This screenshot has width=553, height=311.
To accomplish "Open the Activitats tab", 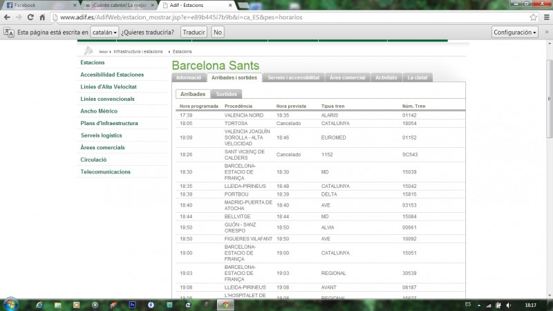I will click(x=386, y=77).
